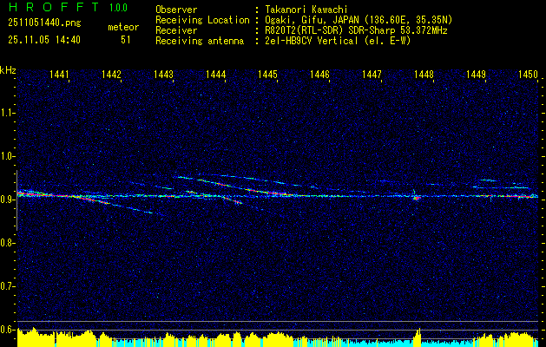Image resolution: width=546 pixels, height=347 pixels.
Task: Click the 0.9 kHz axis label
Action: (6, 200)
